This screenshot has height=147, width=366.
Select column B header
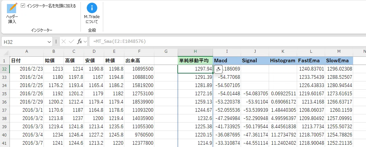(54, 51)
